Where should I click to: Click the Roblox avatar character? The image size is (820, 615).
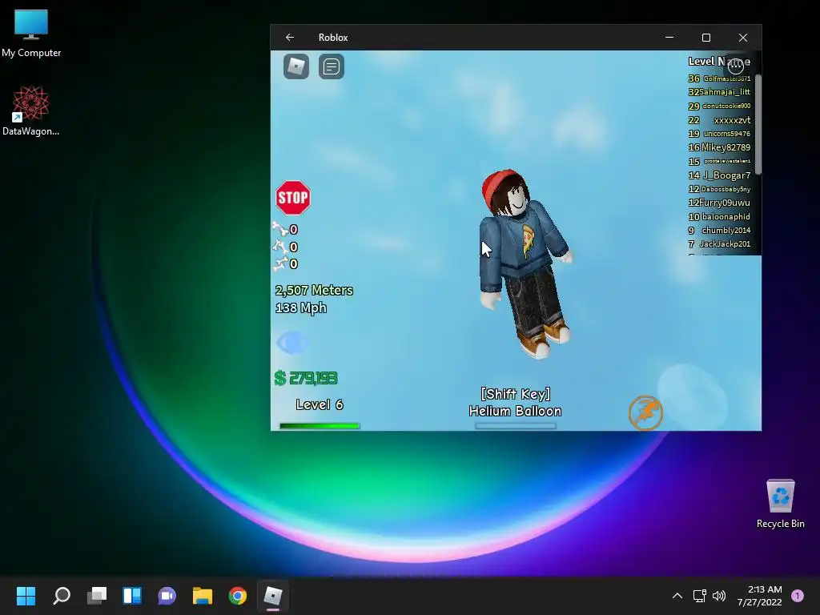coord(525,264)
